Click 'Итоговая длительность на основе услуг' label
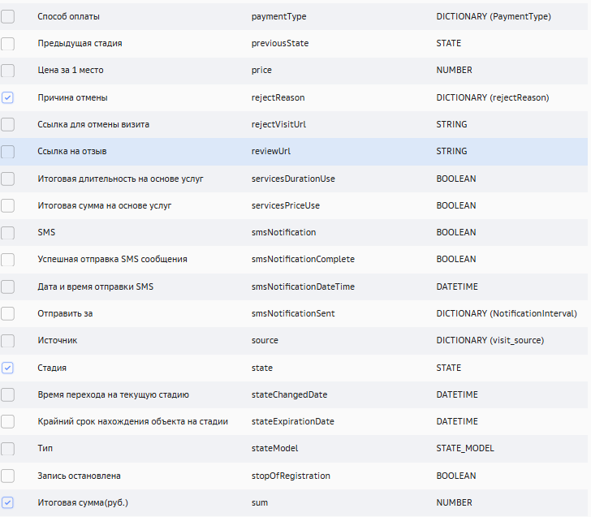 pyautogui.click(x=120, y=179)
